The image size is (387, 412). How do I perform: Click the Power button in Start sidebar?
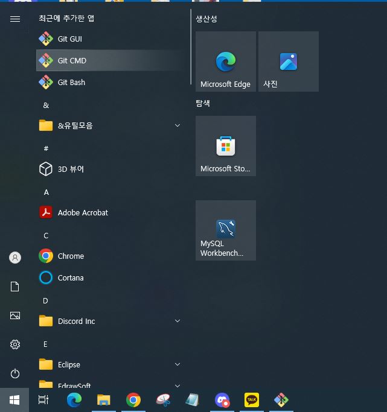(15, 373)
